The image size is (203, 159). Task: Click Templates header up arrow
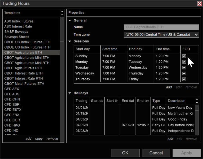tap(62, 11)
